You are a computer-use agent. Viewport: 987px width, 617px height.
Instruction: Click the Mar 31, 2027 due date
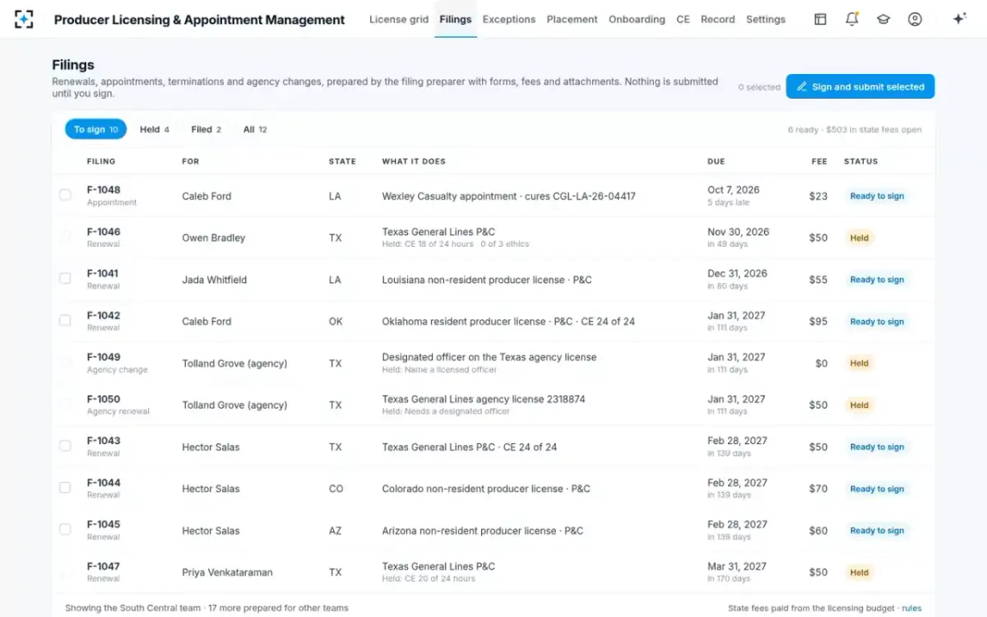[x=737, y=566]
